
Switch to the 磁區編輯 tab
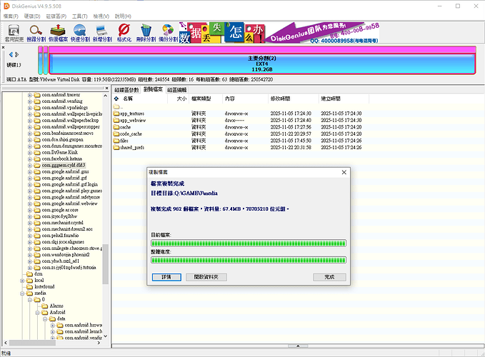[179, 90]
